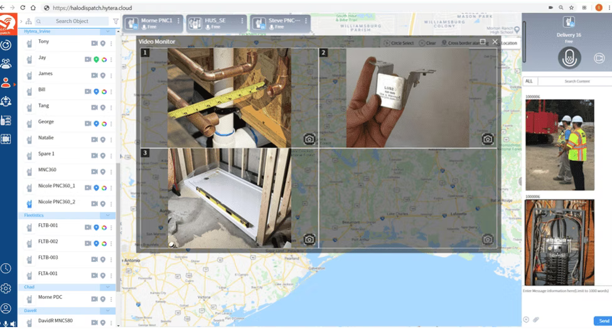
Task: Take snapshot of video feed 2
Action: (x=488, y=138)
